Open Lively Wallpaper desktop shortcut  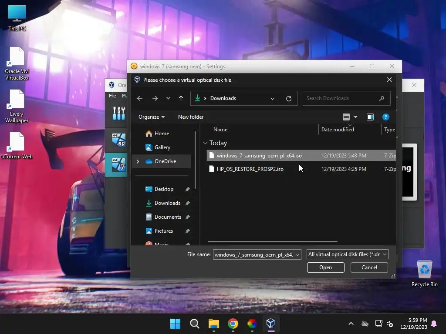[x=17, y=106]
